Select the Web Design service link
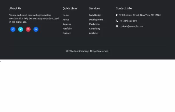 [x=95, y=15]
